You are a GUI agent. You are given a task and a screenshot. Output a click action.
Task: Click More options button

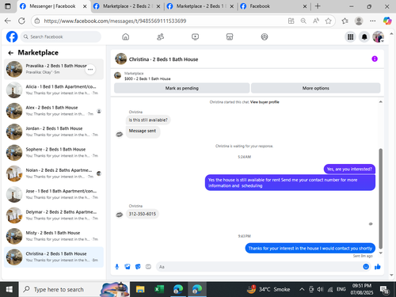click(x=315, y=88)
